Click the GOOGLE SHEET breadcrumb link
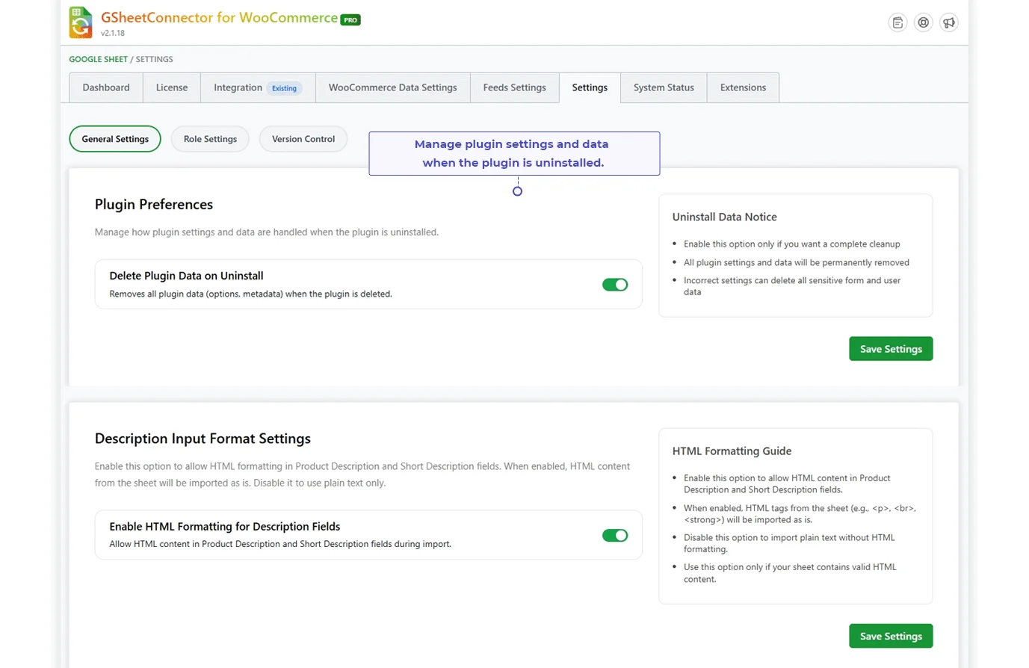1029x668 pixels. pos(99,59)
